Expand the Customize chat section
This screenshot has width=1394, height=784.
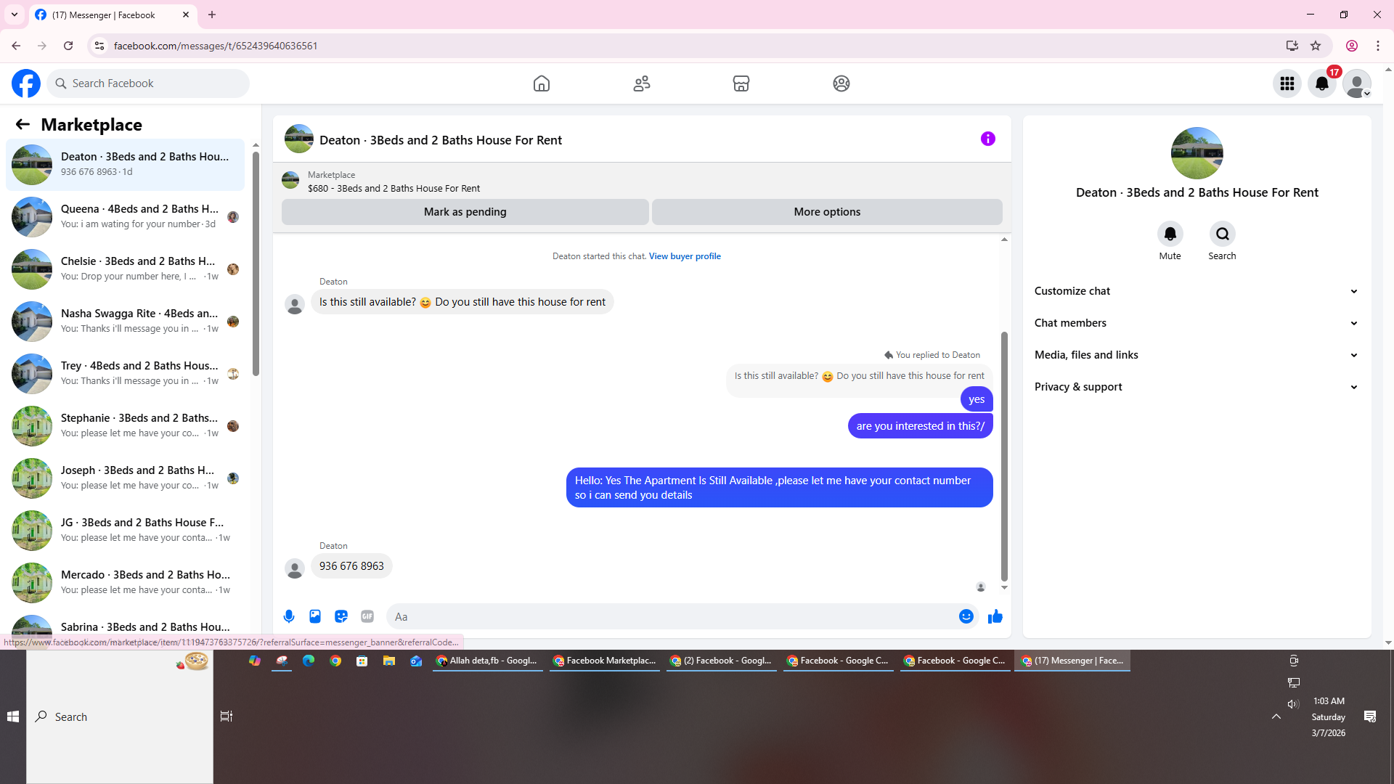coord(1196,291)
